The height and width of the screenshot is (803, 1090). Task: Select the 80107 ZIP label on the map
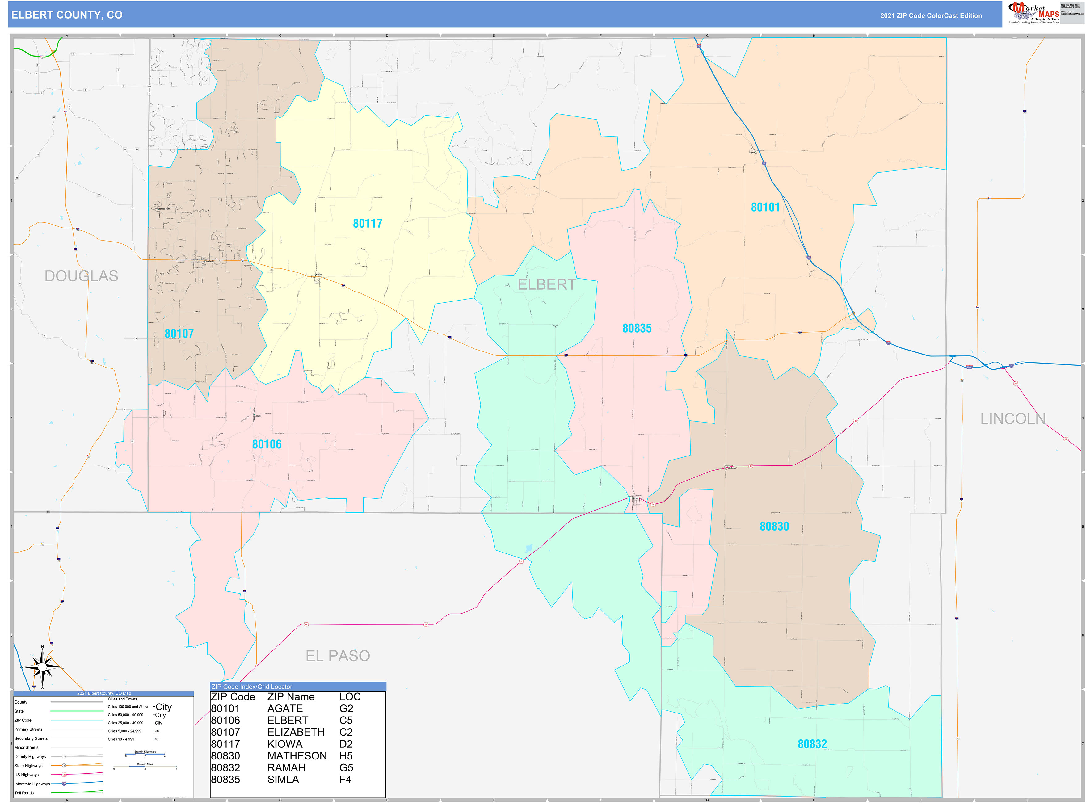click(179, 334)
